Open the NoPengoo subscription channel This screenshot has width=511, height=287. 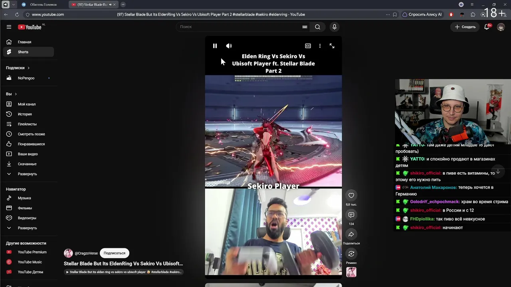click(28, 78)
